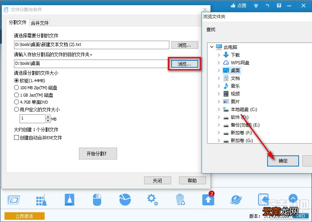The width and height of the screenshot is (312, 222).
Task: Expand the WPS网盘 node
Action: pyautogui.click(x=219, y=63)
